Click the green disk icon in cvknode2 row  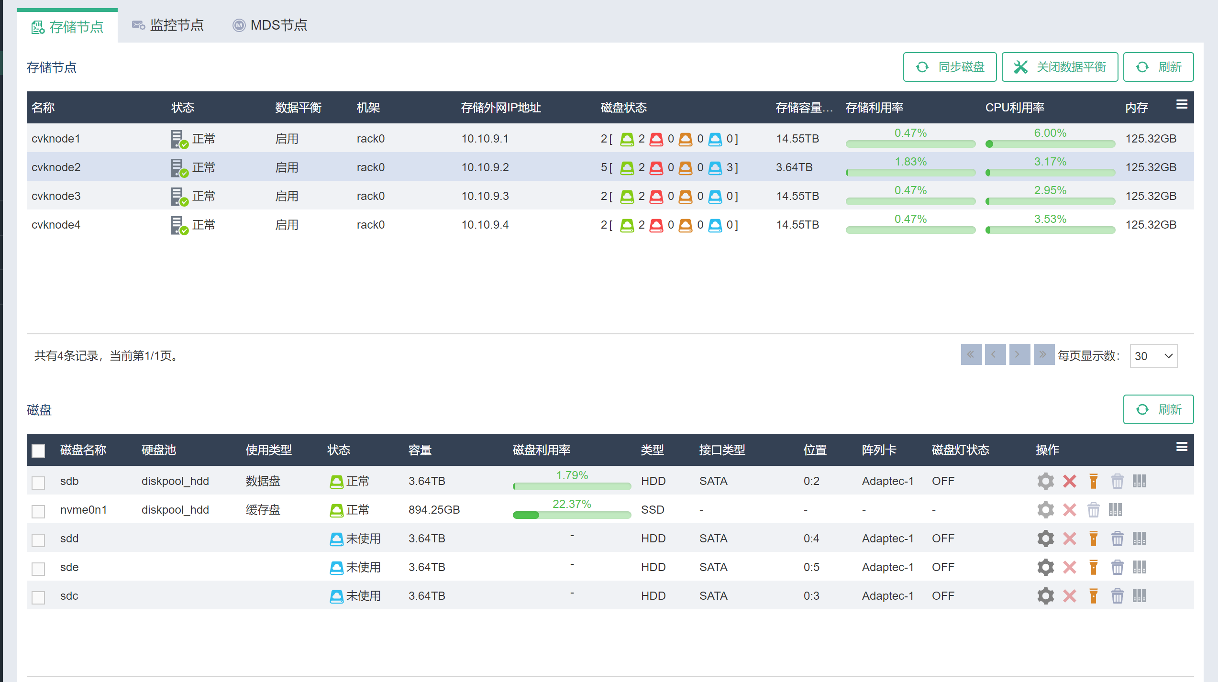coord(627,167)
